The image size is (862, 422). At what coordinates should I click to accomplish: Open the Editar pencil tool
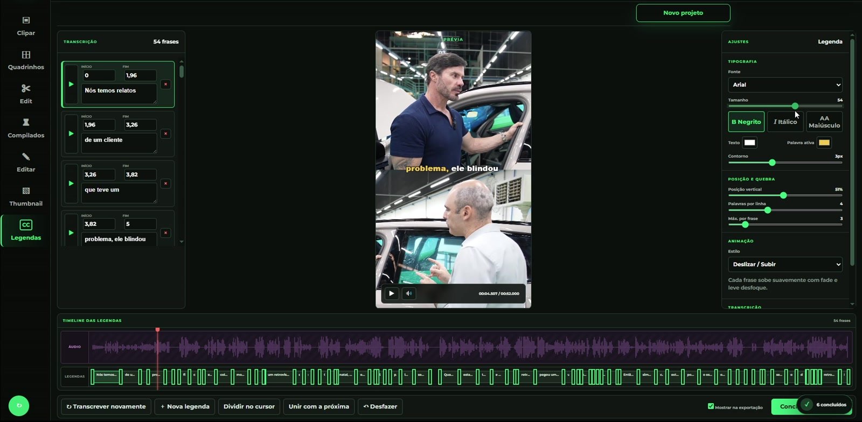point(26,163)
